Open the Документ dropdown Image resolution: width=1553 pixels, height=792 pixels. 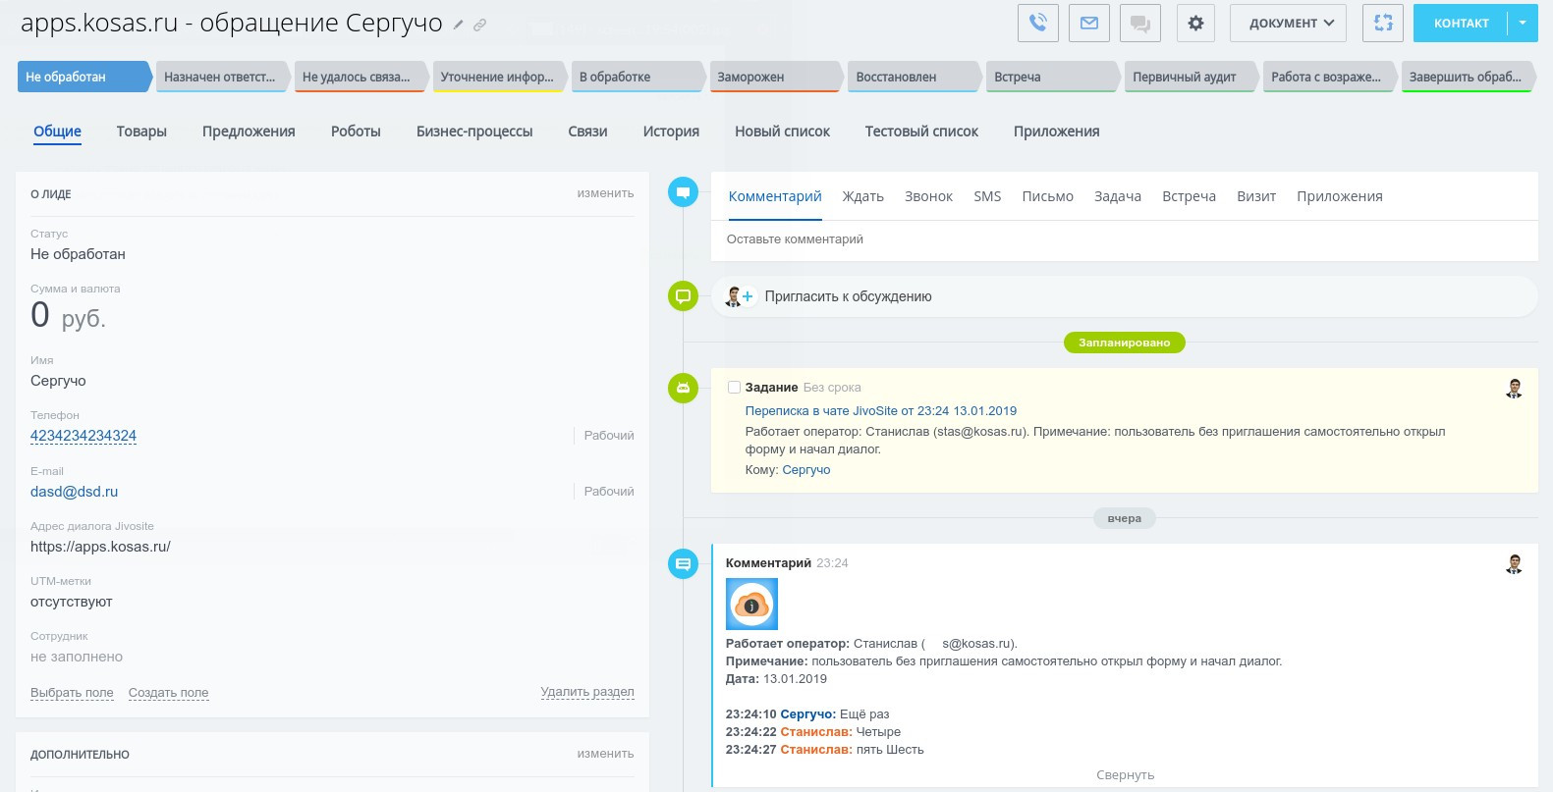(x=1290, y=23)
